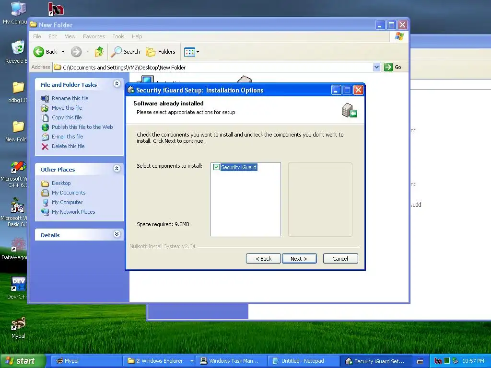This screenshot has height=368, width=491.
Task: Open the View menu
Action: 70,36
